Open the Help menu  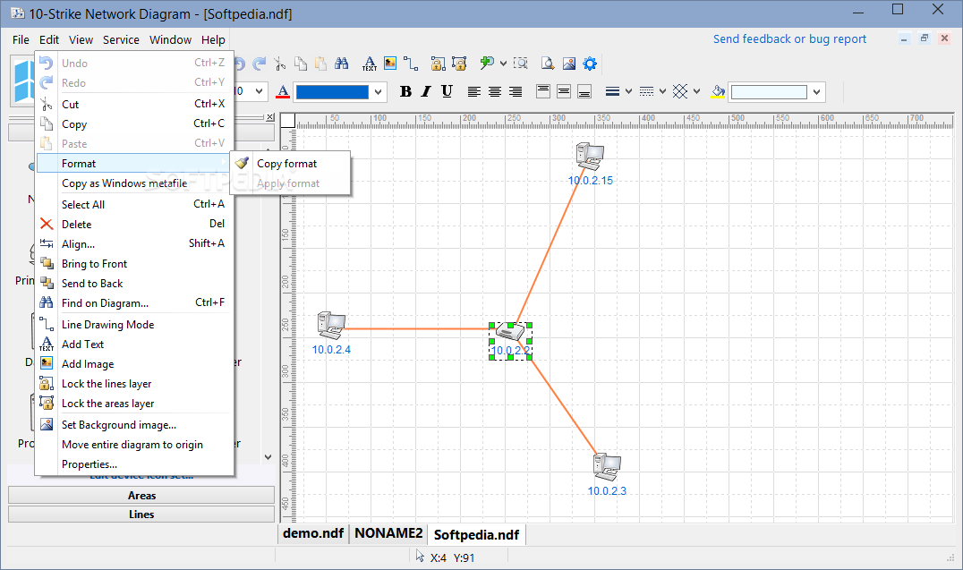[213, 40]
